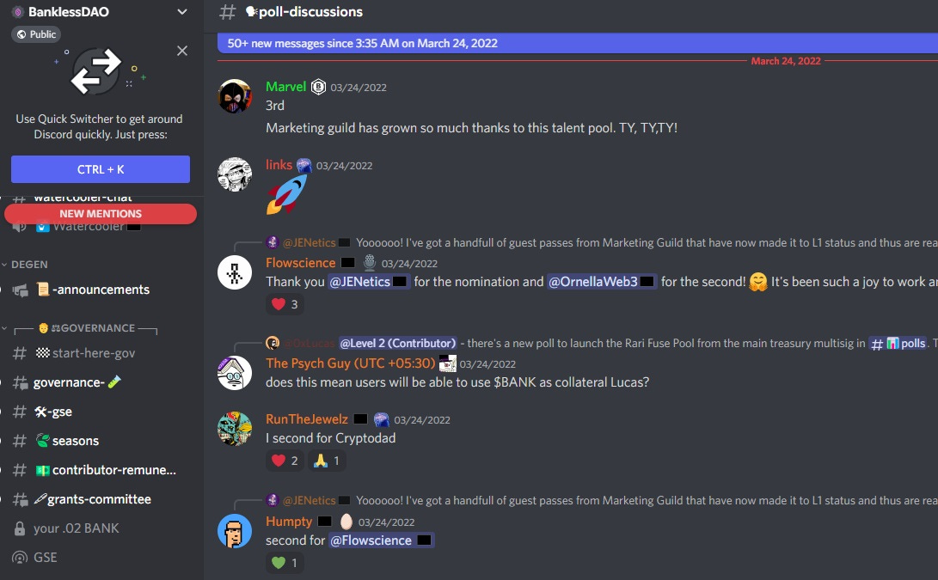Open BanklessDAO server dropdown menu

coord(182,12)
